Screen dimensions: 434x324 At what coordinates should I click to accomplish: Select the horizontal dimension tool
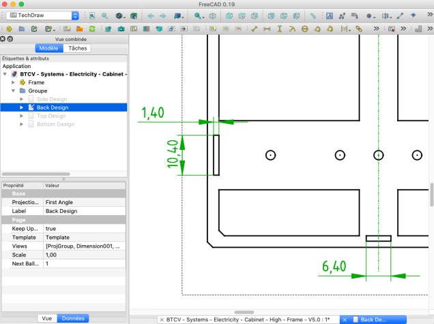point(267,29)
